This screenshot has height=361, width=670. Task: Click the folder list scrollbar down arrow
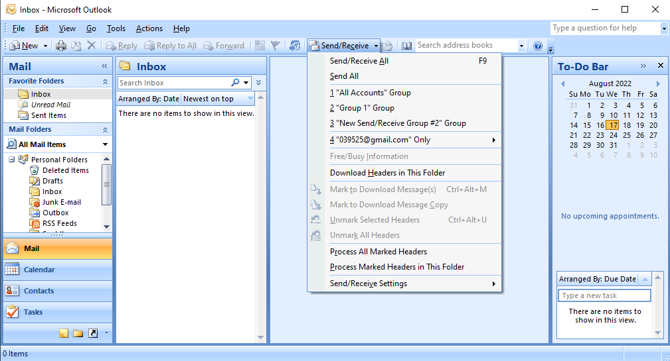click(x=106, y=227)
